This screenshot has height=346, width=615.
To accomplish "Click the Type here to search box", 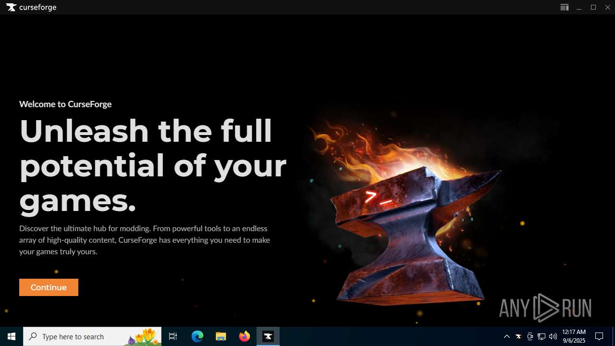I will point(92,336).
